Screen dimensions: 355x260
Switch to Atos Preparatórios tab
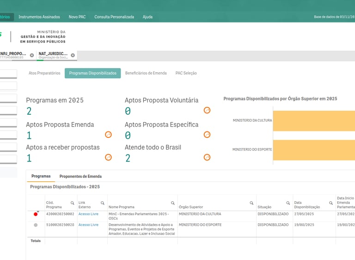(44, 73)
